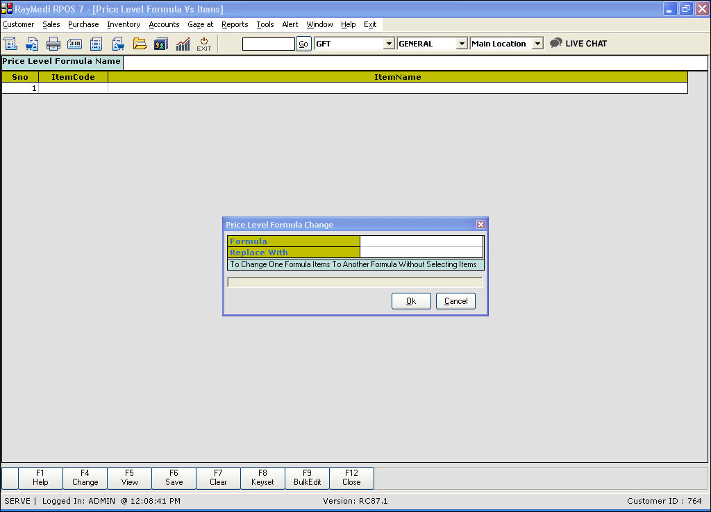Open LIVE CHAT from the toolbar
Viewport: 711px width, 512px height.
[x=578, y=43]
